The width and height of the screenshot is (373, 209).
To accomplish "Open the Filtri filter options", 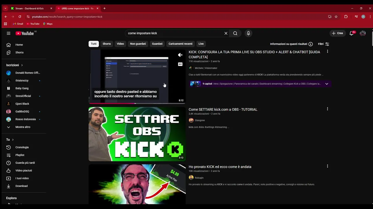I will (x=324, y=44).
